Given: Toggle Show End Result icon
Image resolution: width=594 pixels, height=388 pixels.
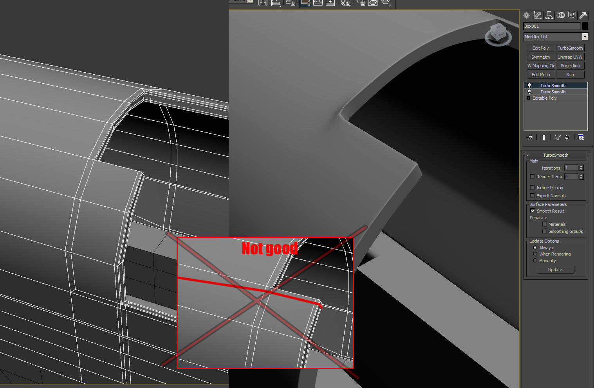Looking at the screenshot, I should click(544, 138).
